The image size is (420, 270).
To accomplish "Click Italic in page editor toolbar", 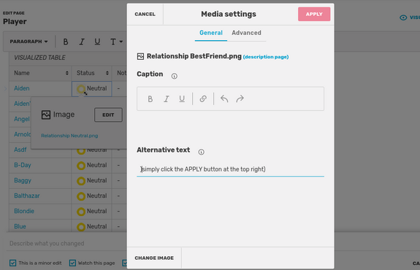I will coord(82,42).
